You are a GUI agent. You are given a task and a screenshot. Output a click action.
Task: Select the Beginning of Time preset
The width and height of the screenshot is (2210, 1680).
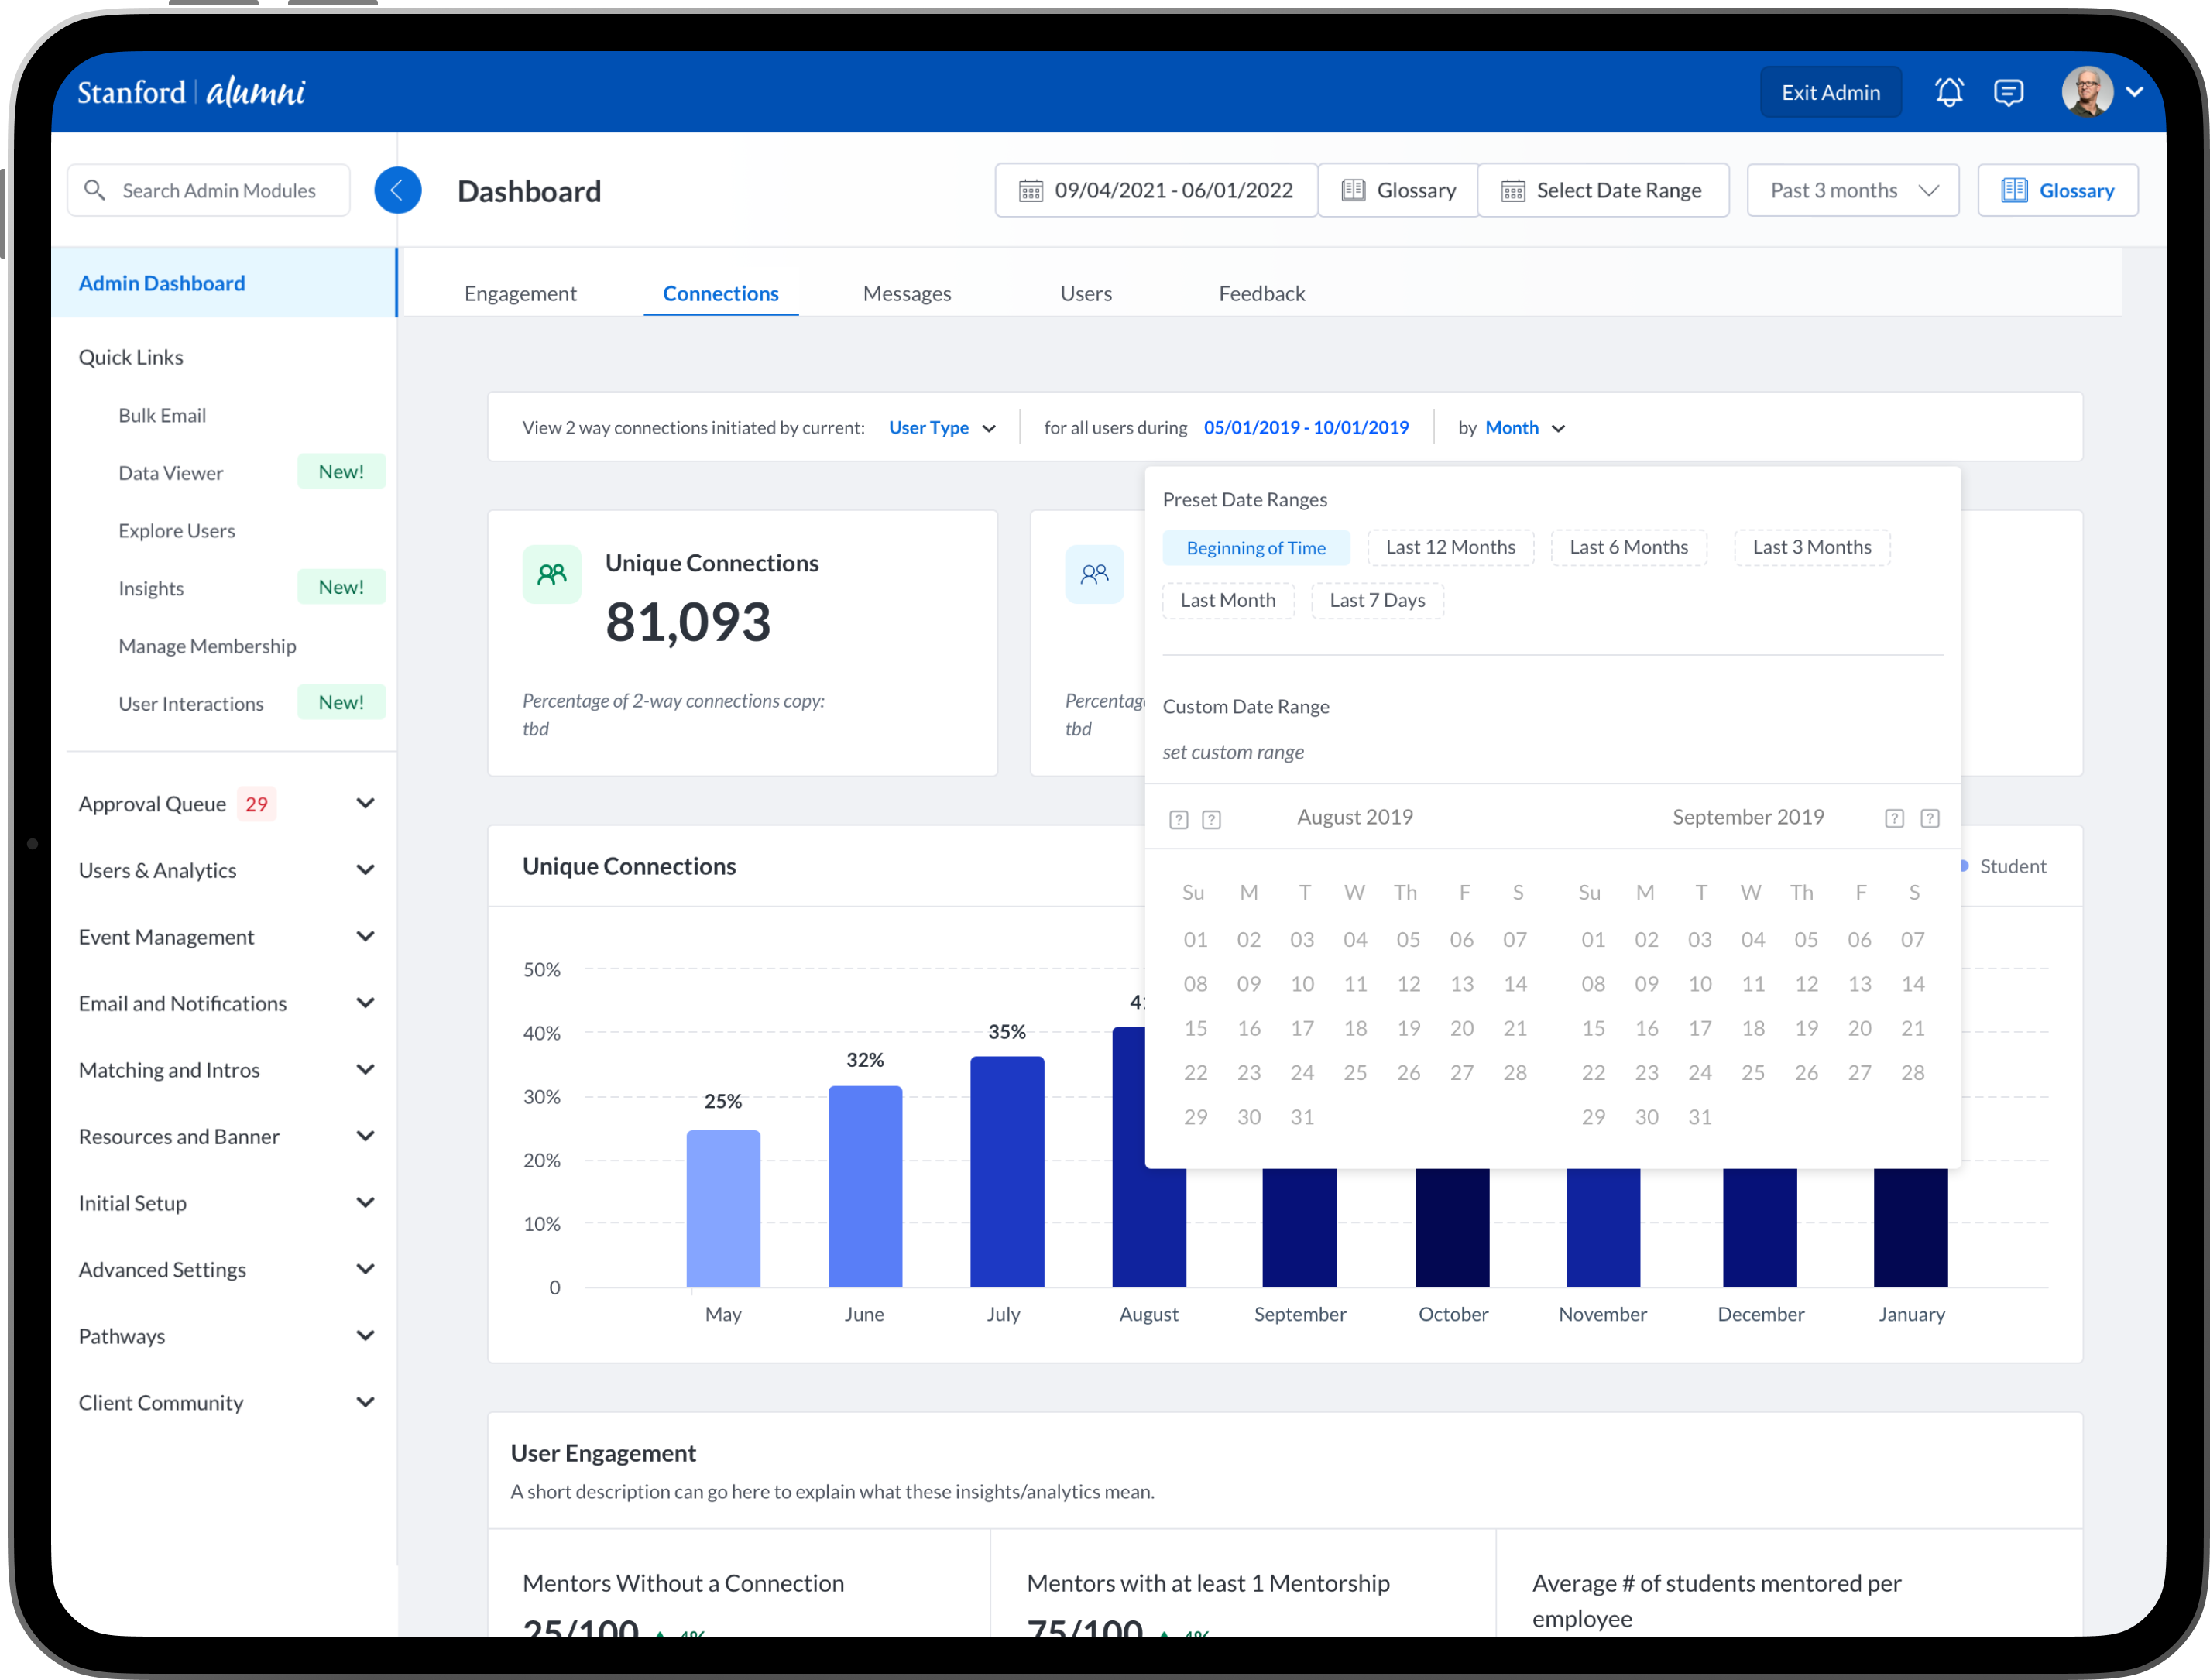click(x=1255, y=547)
